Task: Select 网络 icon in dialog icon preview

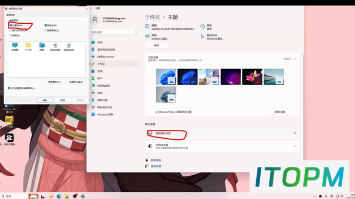Action: point(42,46)
